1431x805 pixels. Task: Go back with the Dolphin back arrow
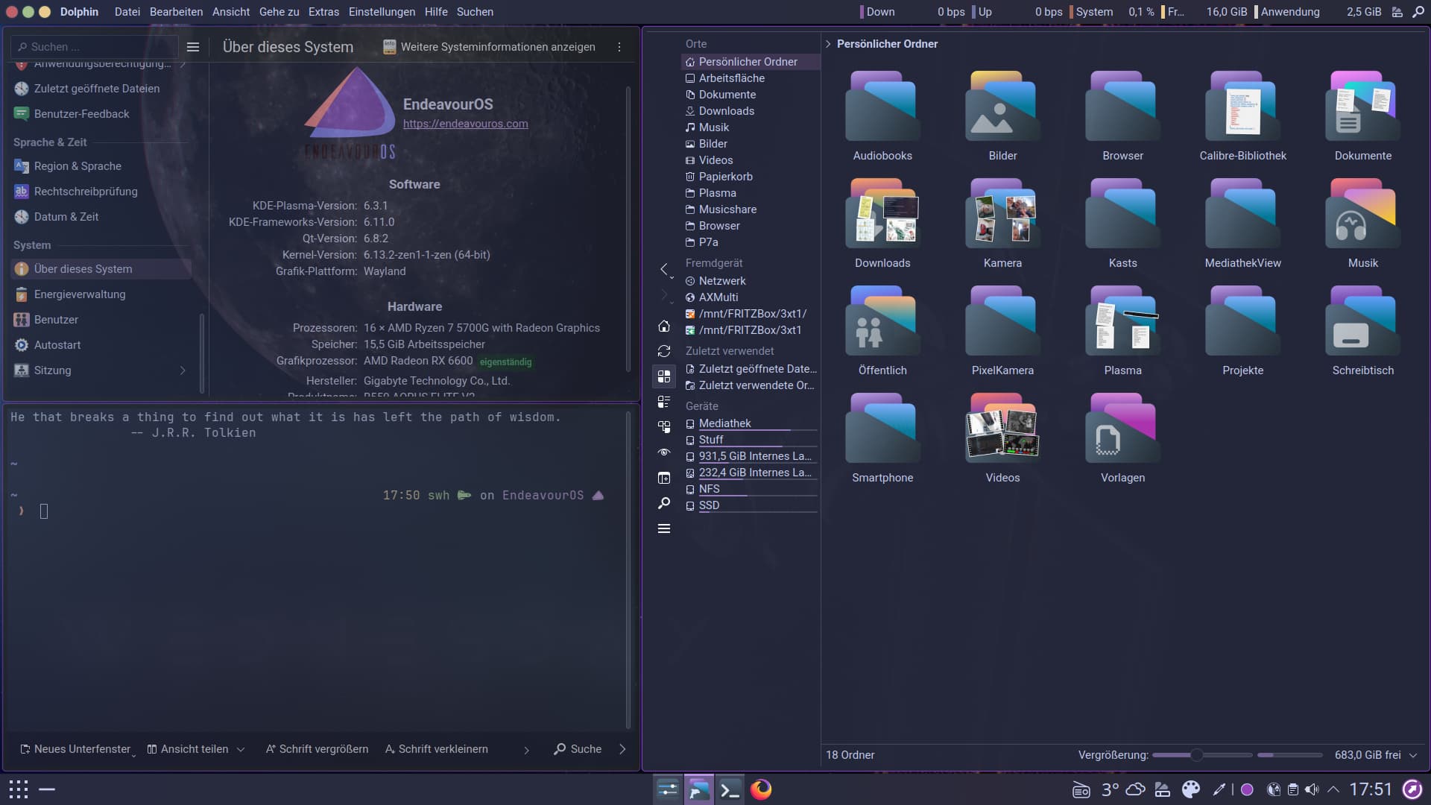point(664,269)
